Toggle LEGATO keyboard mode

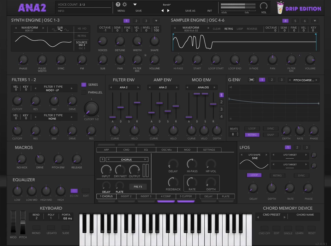tap(51, 228)
